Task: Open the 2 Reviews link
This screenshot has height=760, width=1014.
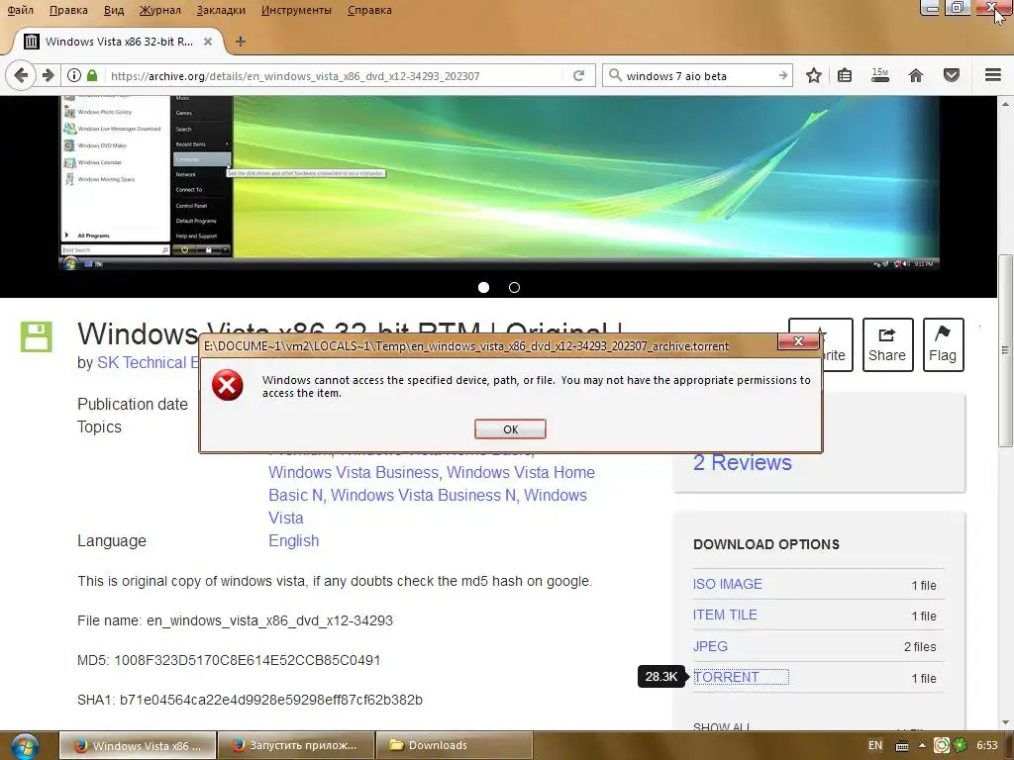Action: (x=743, y=463)
